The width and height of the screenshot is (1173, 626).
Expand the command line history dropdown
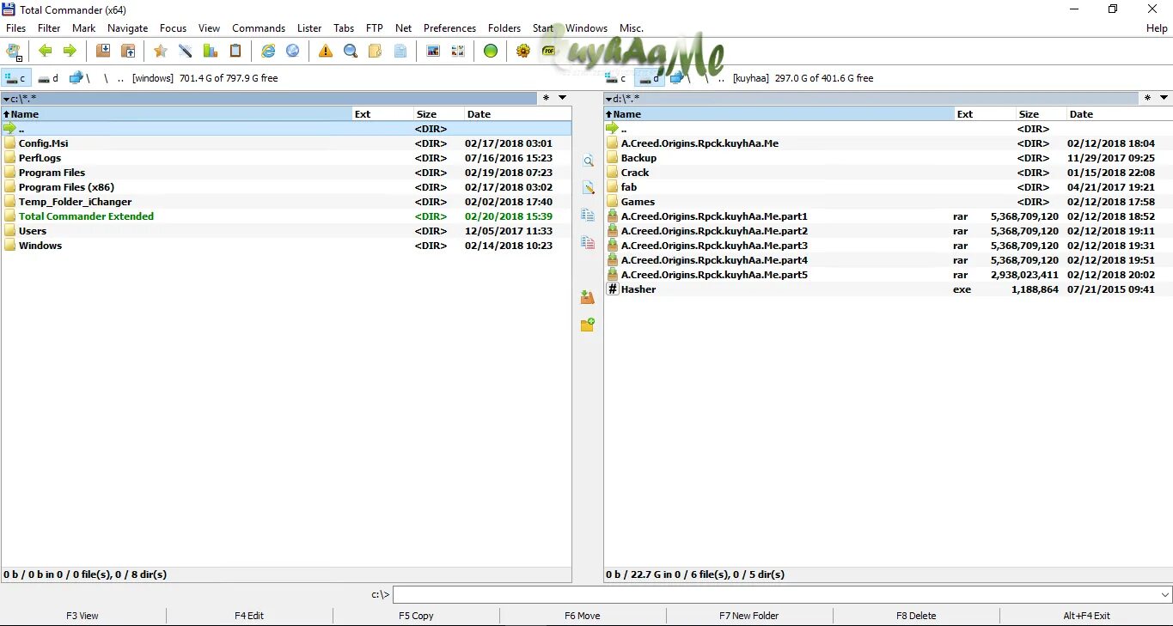pyautogui.click(x=1165, y=594)
